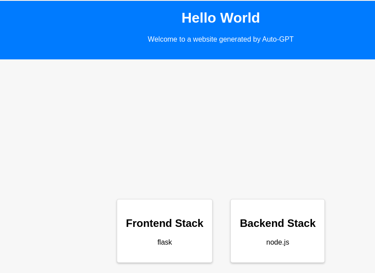The image size is (375, 273).
Task: Click the bottom of the Backend card
Action: coord(277,261)
